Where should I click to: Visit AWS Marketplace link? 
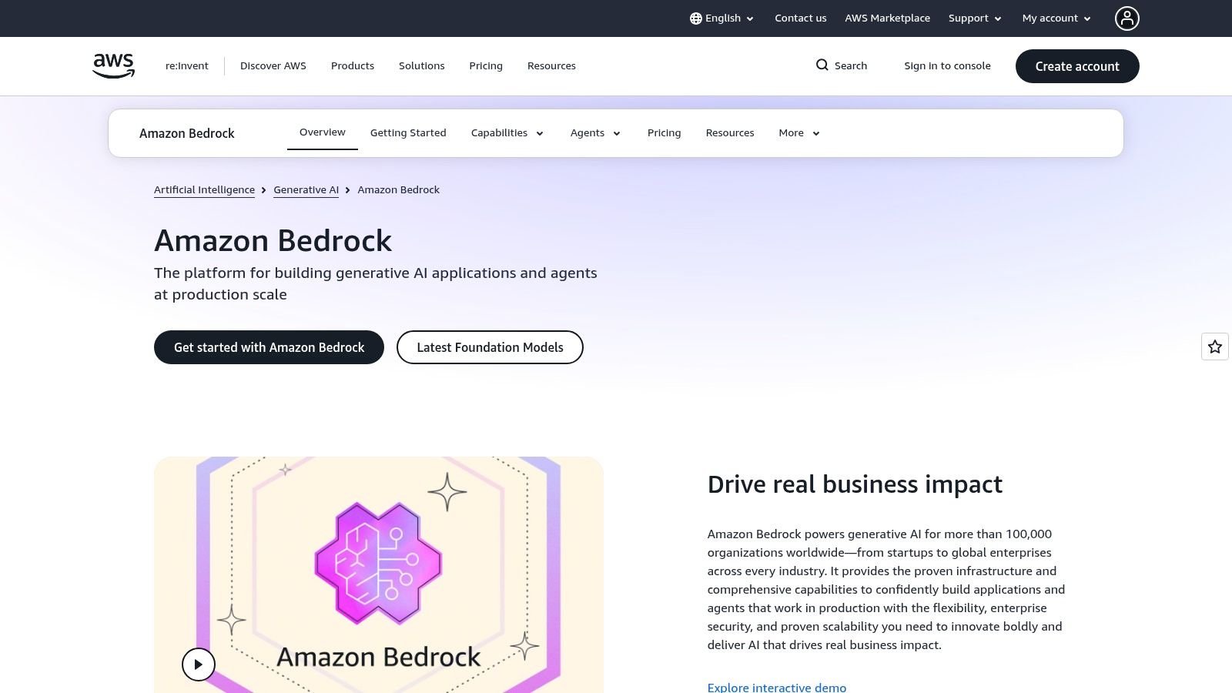[888, 18]
